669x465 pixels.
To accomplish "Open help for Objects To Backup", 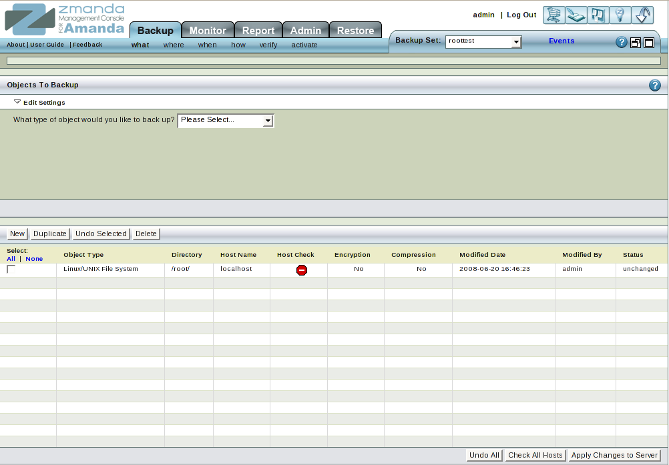I will click(x=654, y=85).
